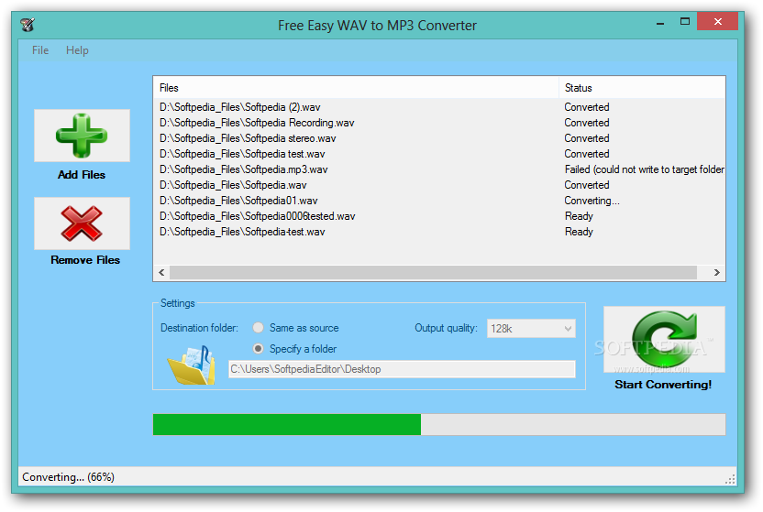Maximize the converter window
Screen dimensions: 763x512
pyautogui.click(x=685, y=21)
